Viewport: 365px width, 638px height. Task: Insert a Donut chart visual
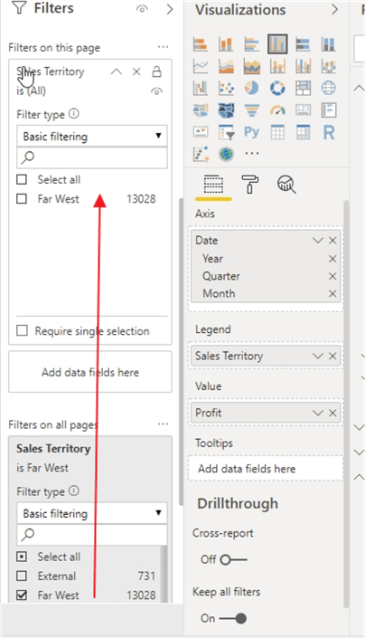(x=277, y=88)
